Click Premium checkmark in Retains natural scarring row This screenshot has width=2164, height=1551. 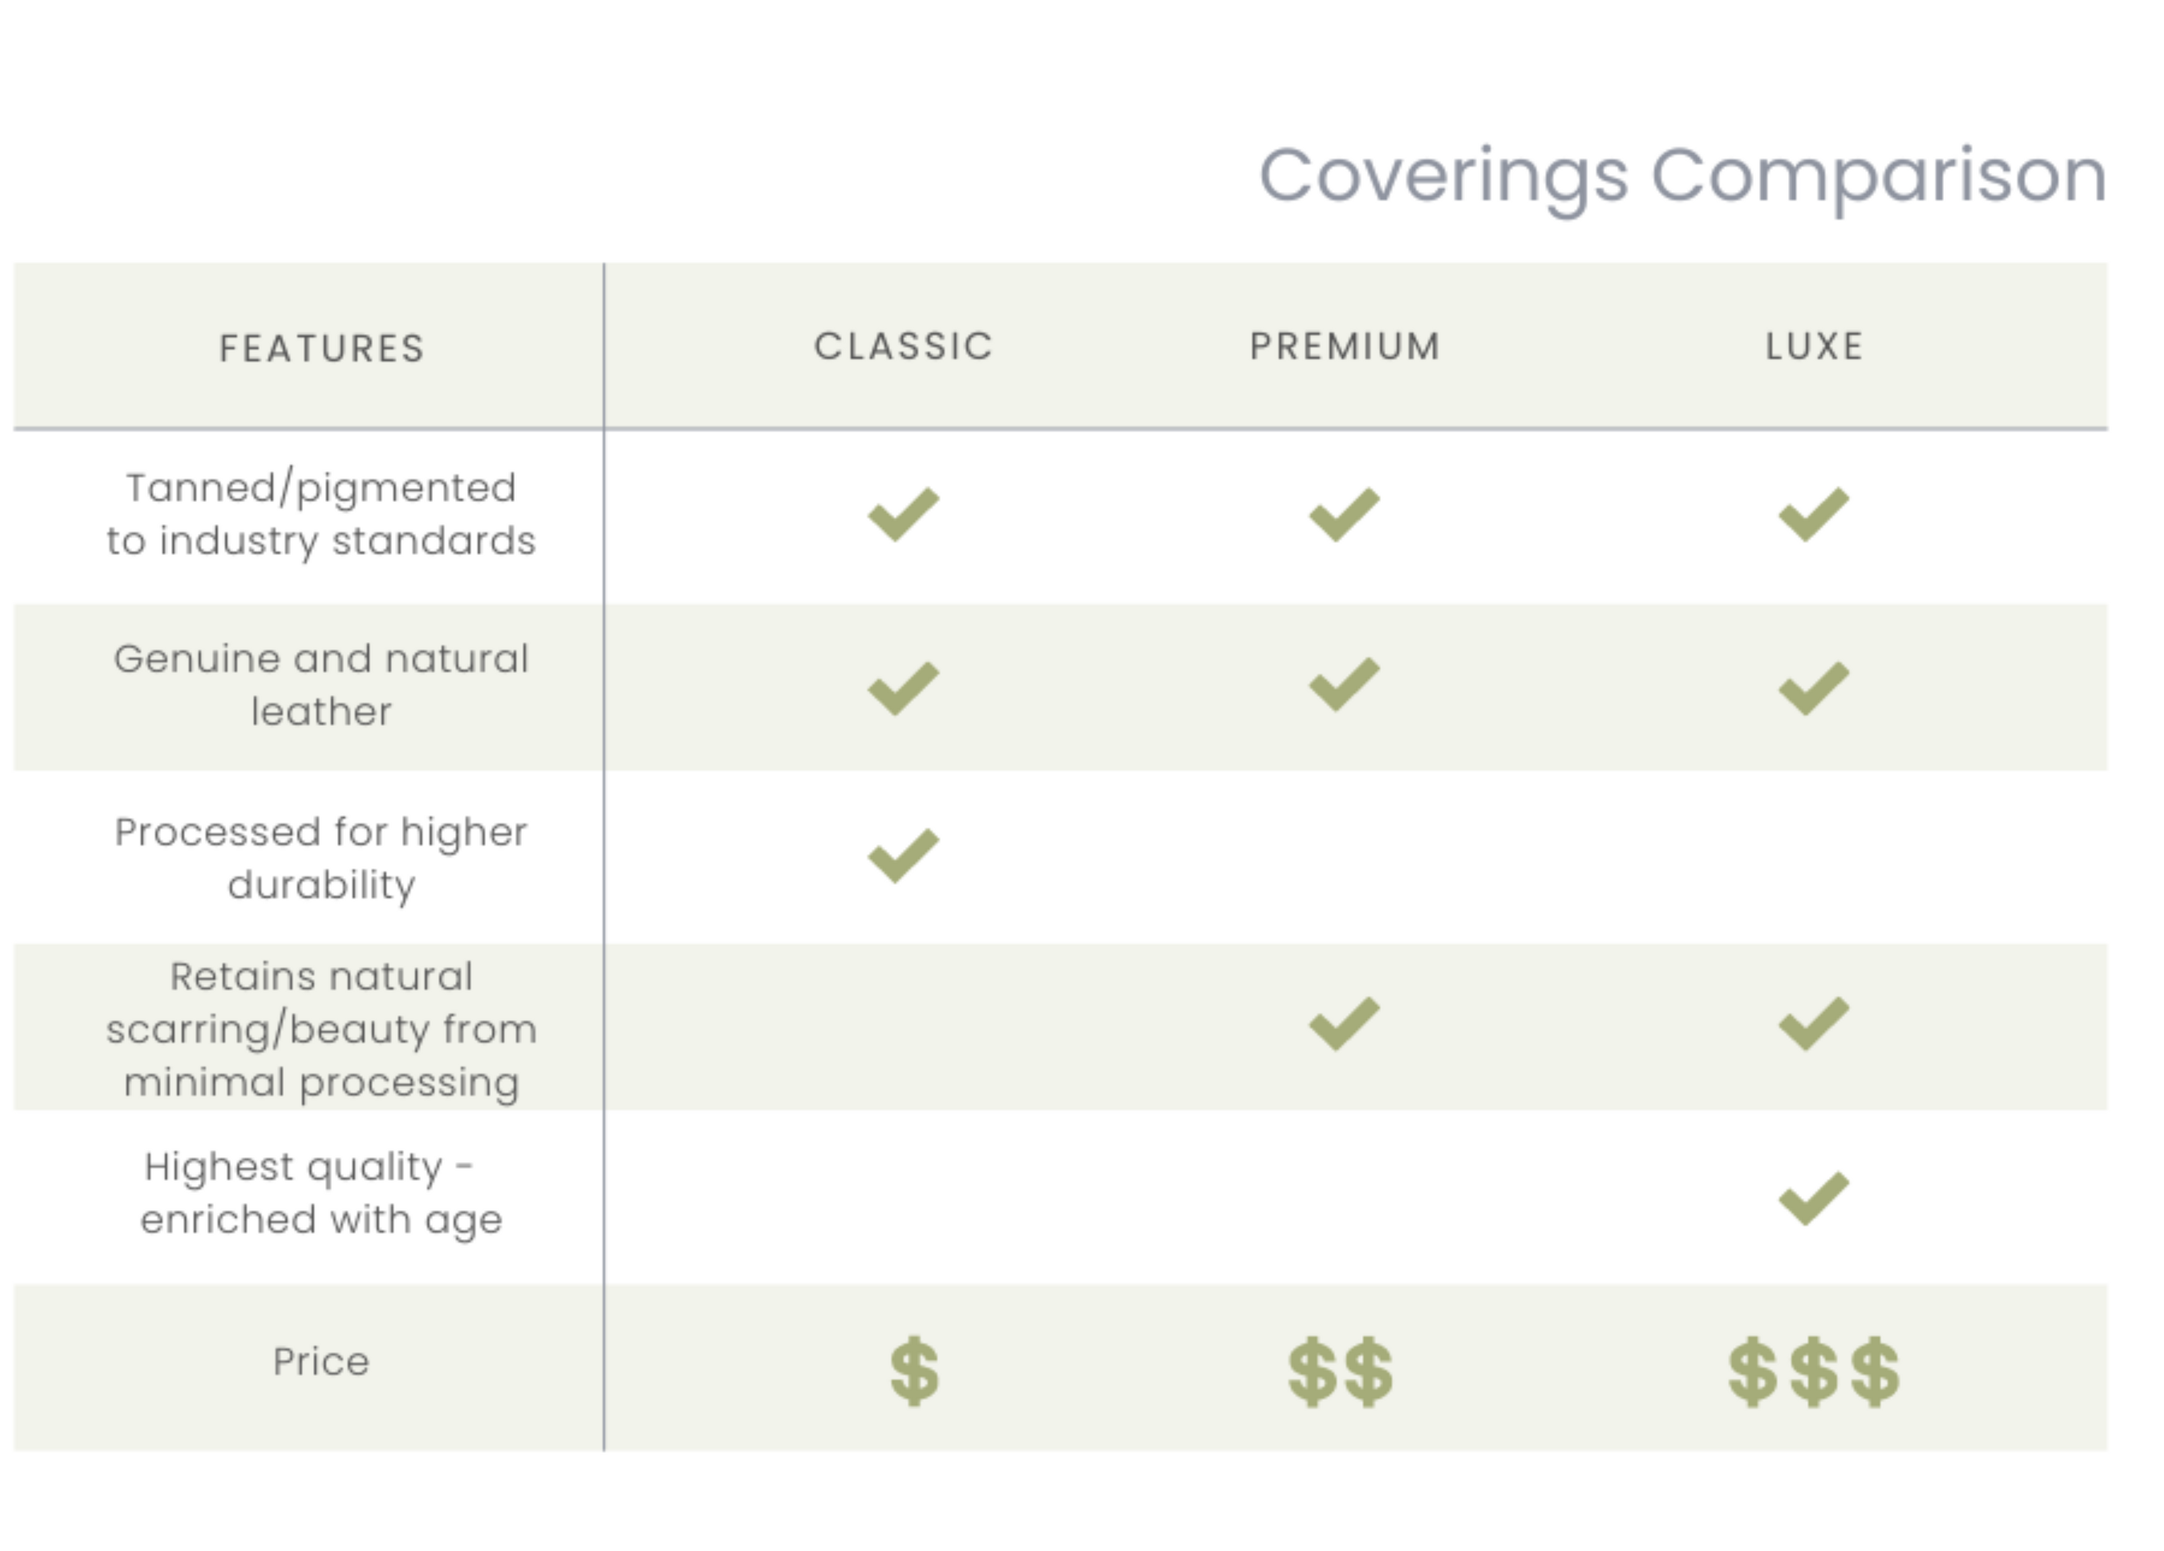point(1343,1024)
